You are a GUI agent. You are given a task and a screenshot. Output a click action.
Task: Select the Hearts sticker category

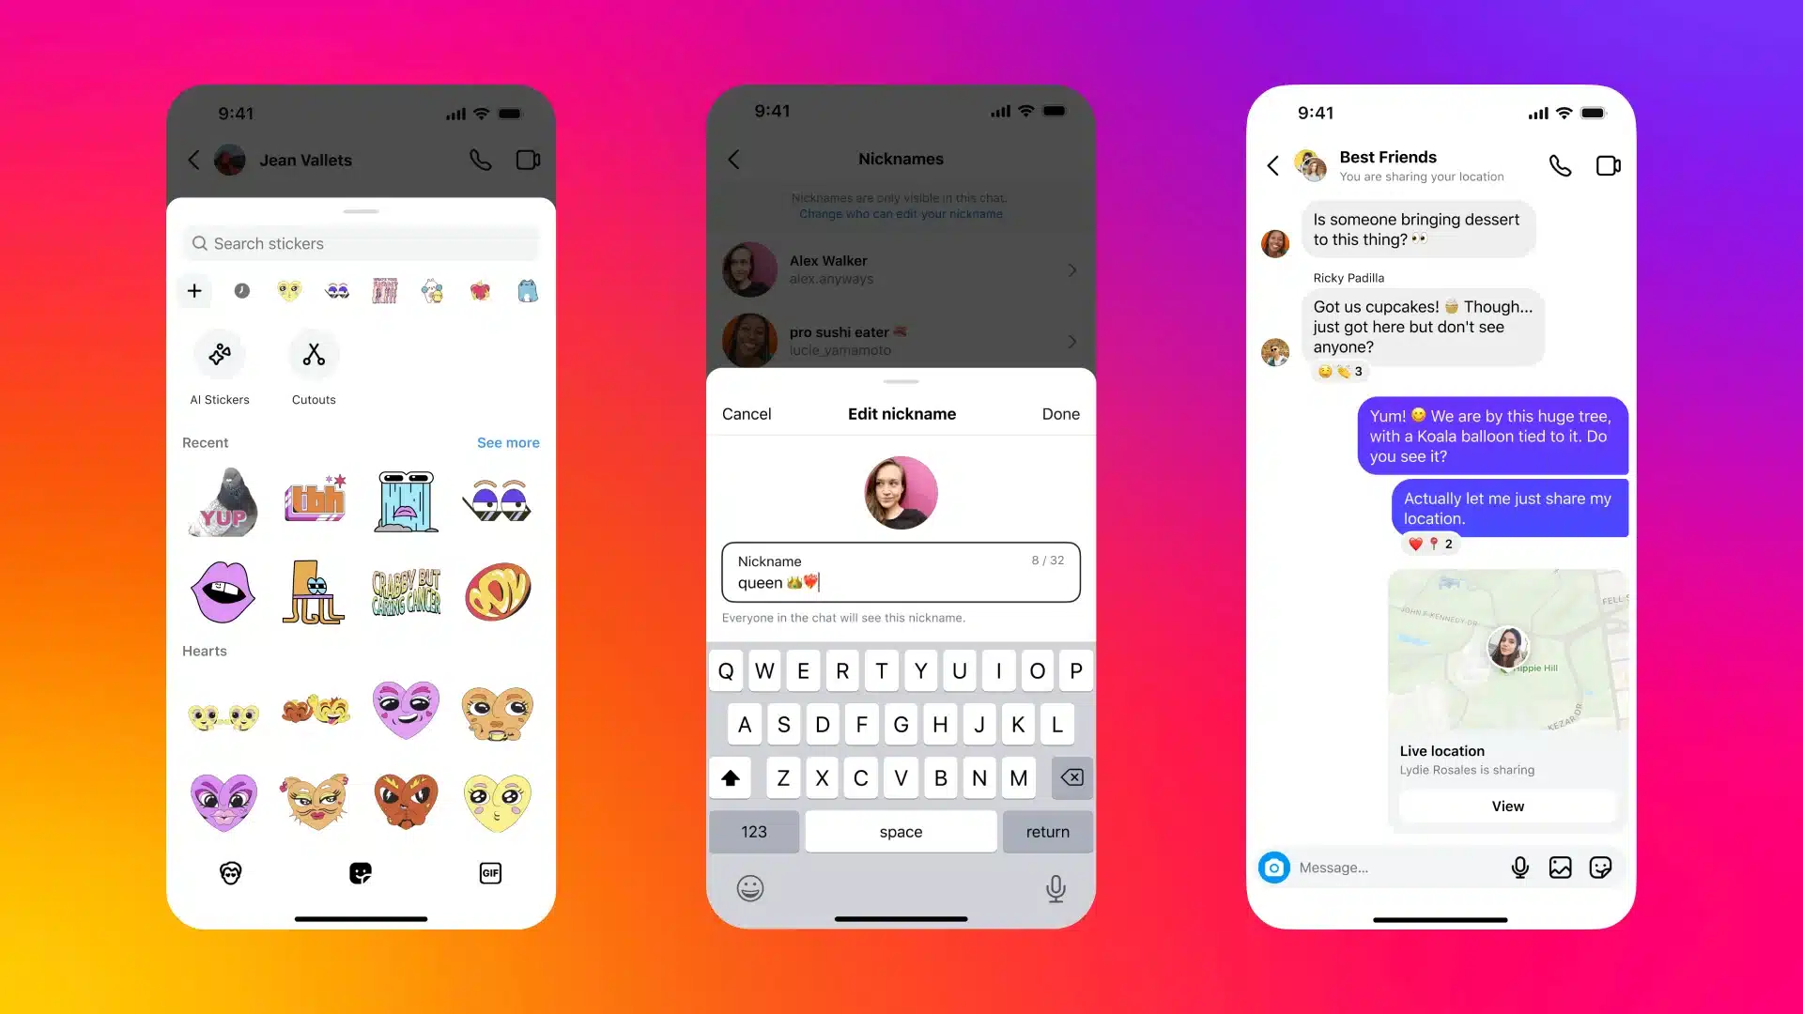[x=206, y=650]
